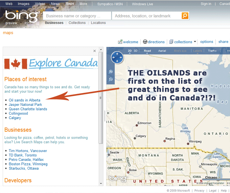Click the Calgary city marker on map
Screen dimensions: 230x193
coord(135,138)
